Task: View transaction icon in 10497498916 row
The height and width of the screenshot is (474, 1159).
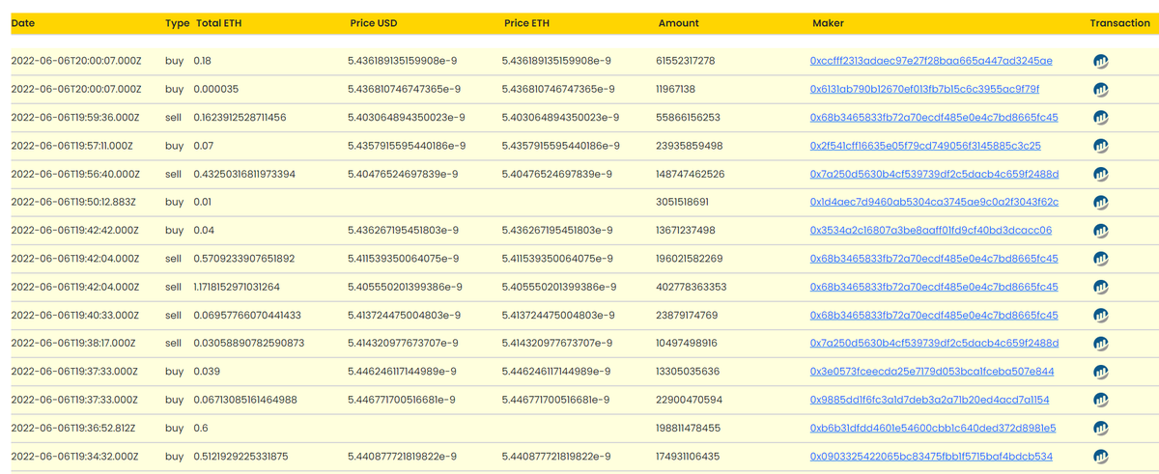Action: click(1100, 344)
